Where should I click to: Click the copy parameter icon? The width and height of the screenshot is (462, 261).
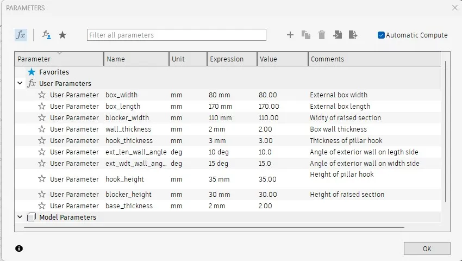pyautogui.click(x=306, y=35)
